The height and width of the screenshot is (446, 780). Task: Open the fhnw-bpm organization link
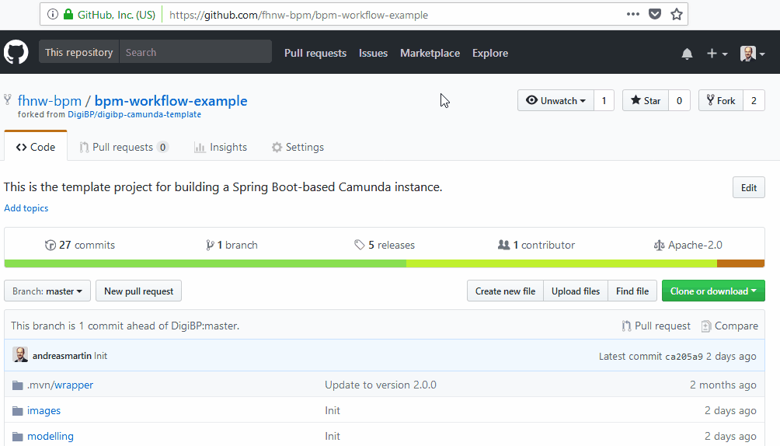coord(49,100)
